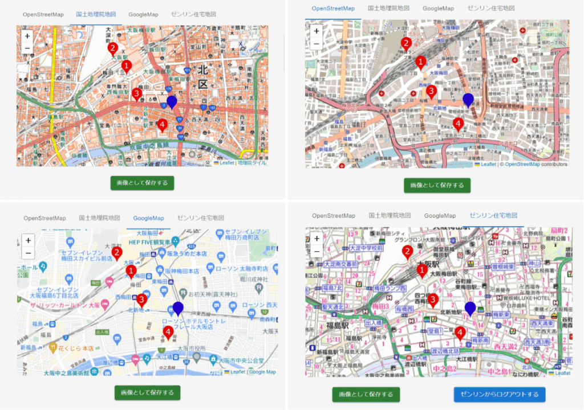
Task: Select GoogleMap tab in bottom-right panel
Action: point(440,215)
